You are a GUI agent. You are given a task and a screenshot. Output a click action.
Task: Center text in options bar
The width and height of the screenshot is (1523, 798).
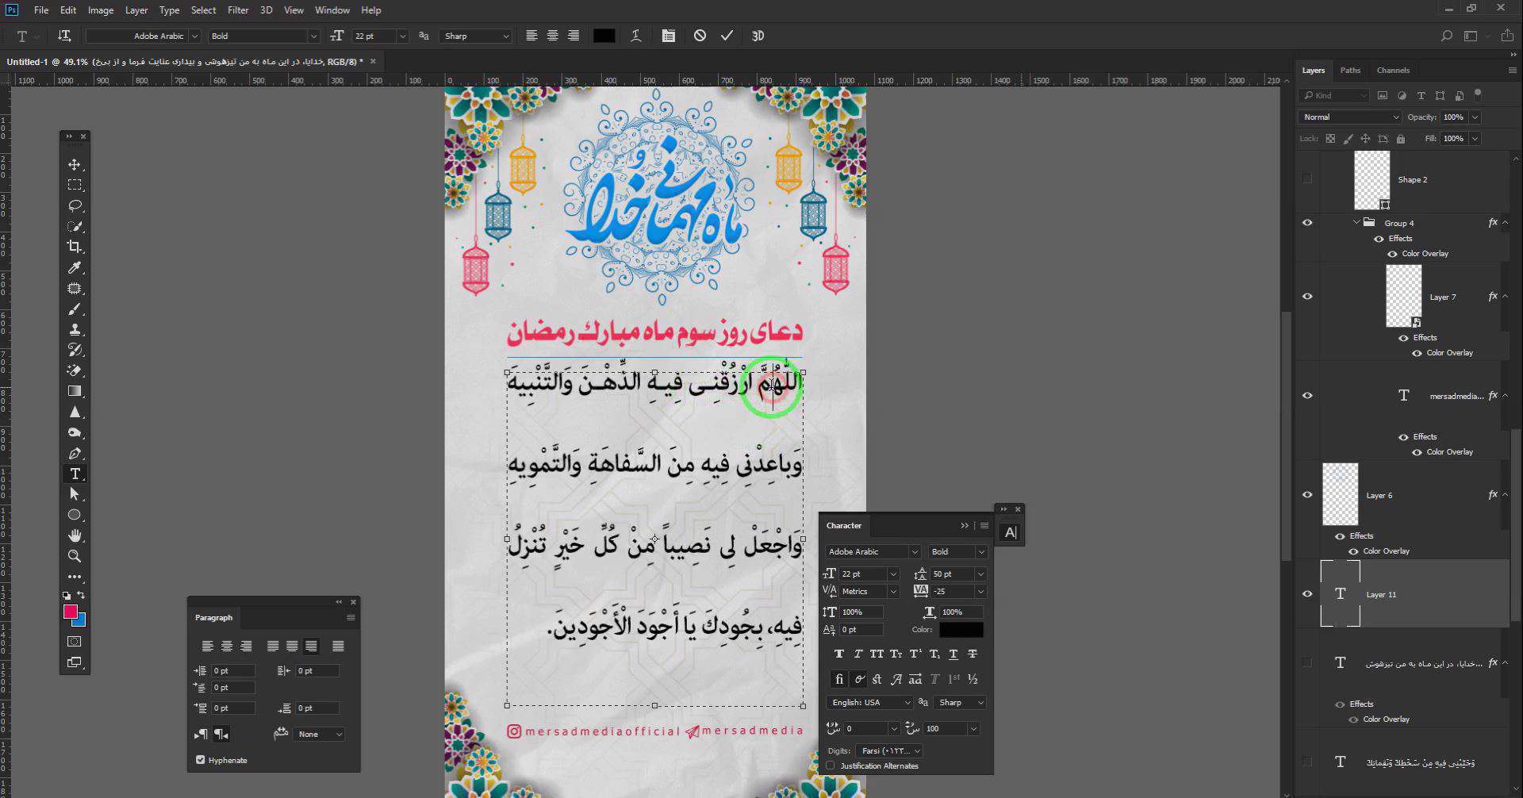coord(552,36)
